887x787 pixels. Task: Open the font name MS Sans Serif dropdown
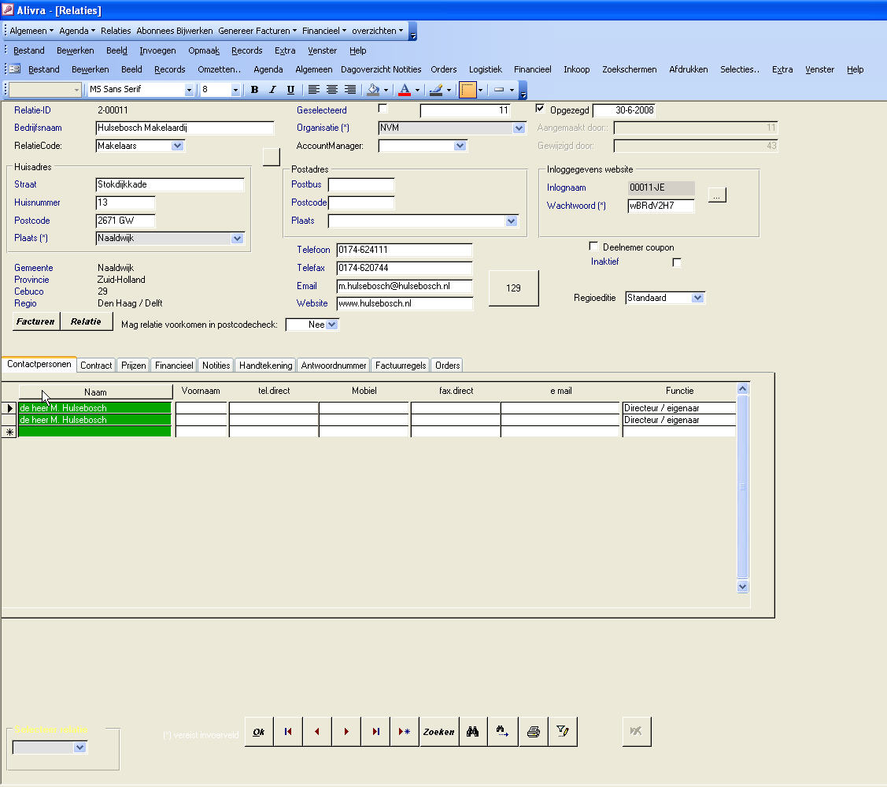(190, 90)
